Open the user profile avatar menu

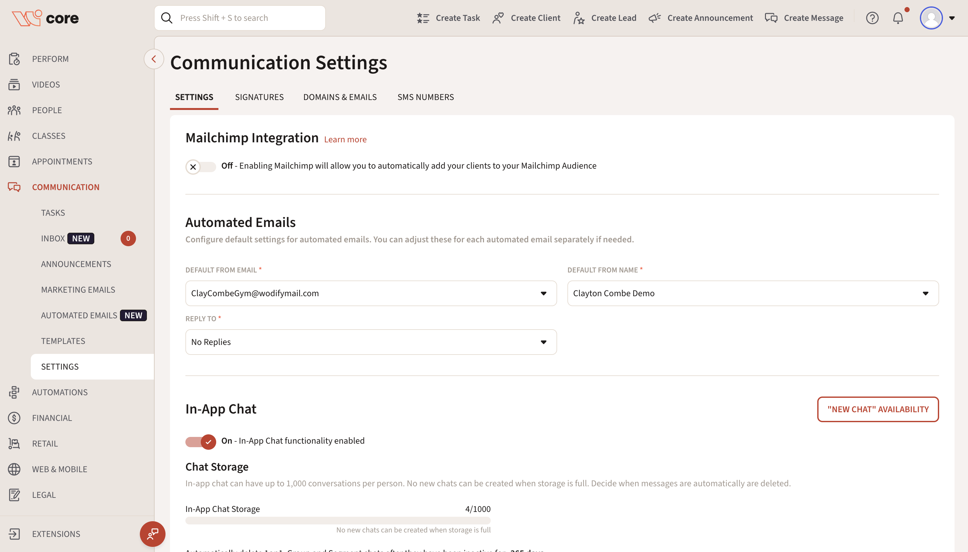931,18
